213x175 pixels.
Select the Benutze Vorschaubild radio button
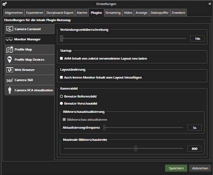coord(62,103)
